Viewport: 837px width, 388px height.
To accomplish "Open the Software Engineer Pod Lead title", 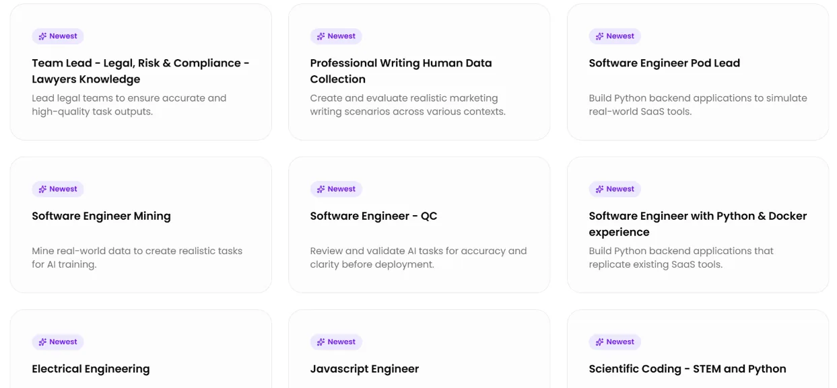I will click(x=664, y=63).
